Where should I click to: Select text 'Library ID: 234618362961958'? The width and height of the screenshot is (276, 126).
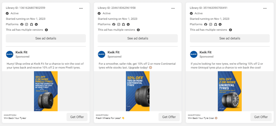coord(117,8)
